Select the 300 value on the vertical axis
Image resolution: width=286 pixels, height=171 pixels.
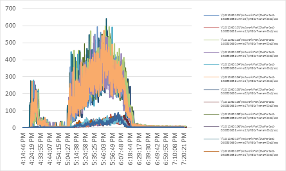pyautogui.click(x=10, y=77)
